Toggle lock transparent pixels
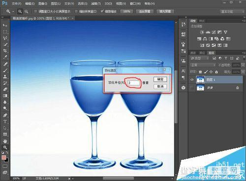The width and height of the screenshot is (246, 181). (x=200, y=72)
